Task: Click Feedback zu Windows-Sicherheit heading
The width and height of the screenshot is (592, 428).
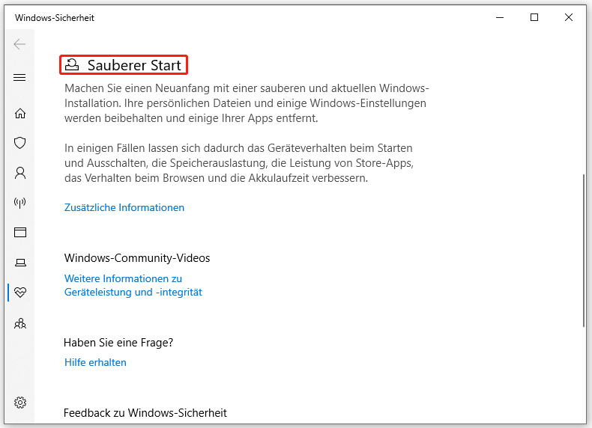Action: click(145, 413)
